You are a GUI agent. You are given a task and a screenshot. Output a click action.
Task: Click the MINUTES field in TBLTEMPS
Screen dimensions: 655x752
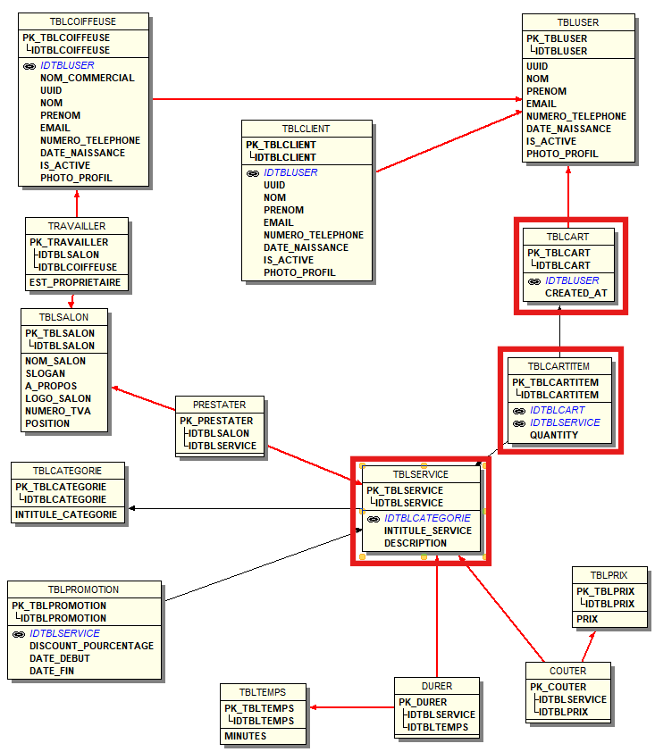245,737
